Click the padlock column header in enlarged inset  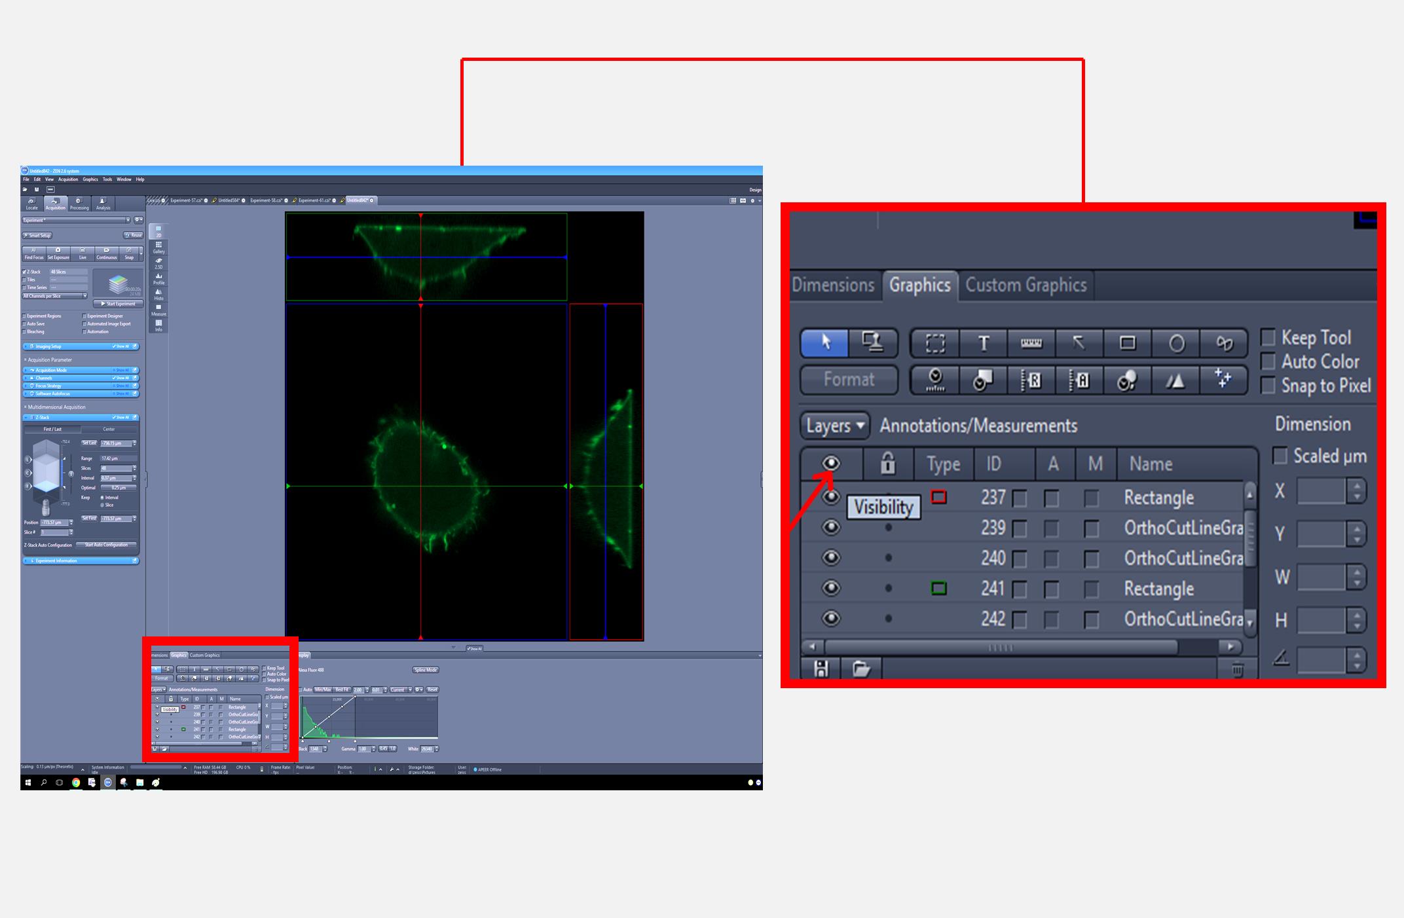(x=887, y=463)
